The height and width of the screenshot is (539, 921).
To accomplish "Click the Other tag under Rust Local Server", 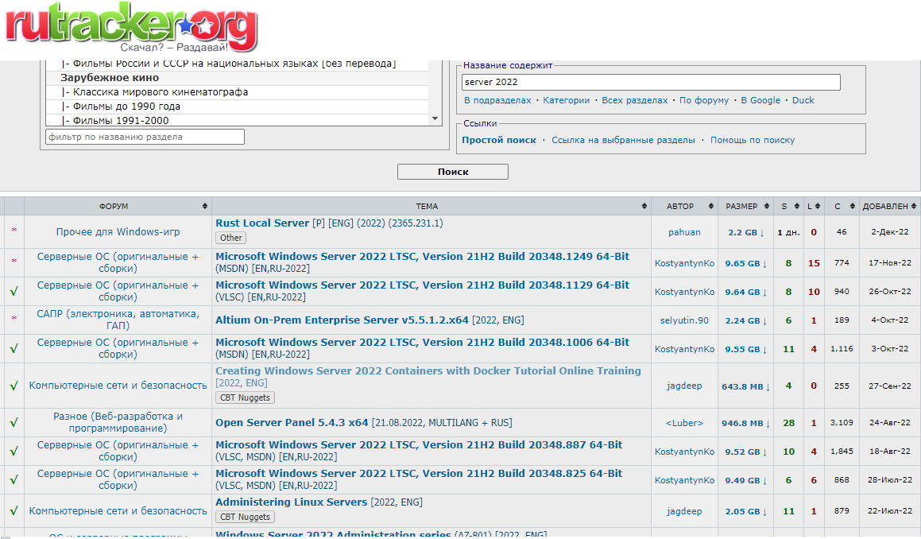I will (x=230, y=238).
